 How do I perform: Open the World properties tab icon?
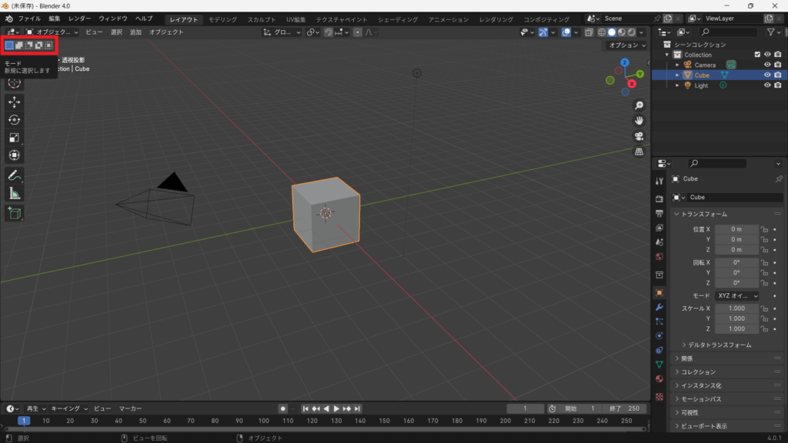tap(659, 257)
